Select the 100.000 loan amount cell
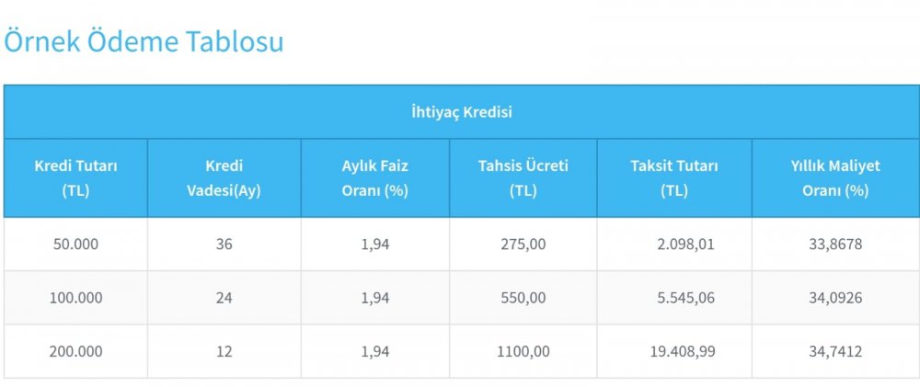920x387 pixels. coord(75,298)
